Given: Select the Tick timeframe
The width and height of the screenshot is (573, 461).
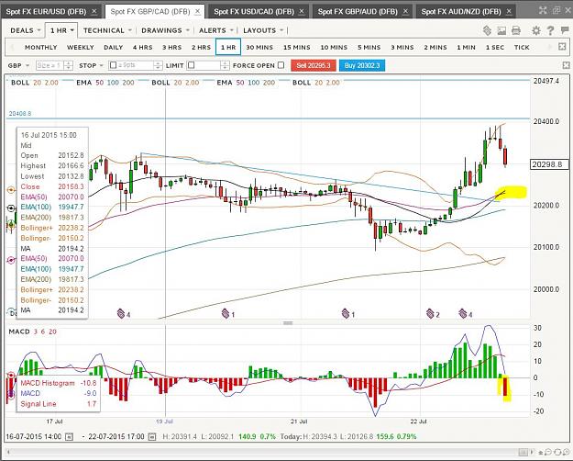Looking at the screenshot, I should click(x=522, y=47).
